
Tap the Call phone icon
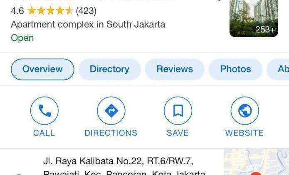[44, 111]
